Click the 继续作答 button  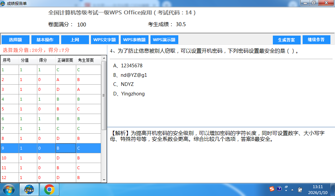(x=316, y=40)
